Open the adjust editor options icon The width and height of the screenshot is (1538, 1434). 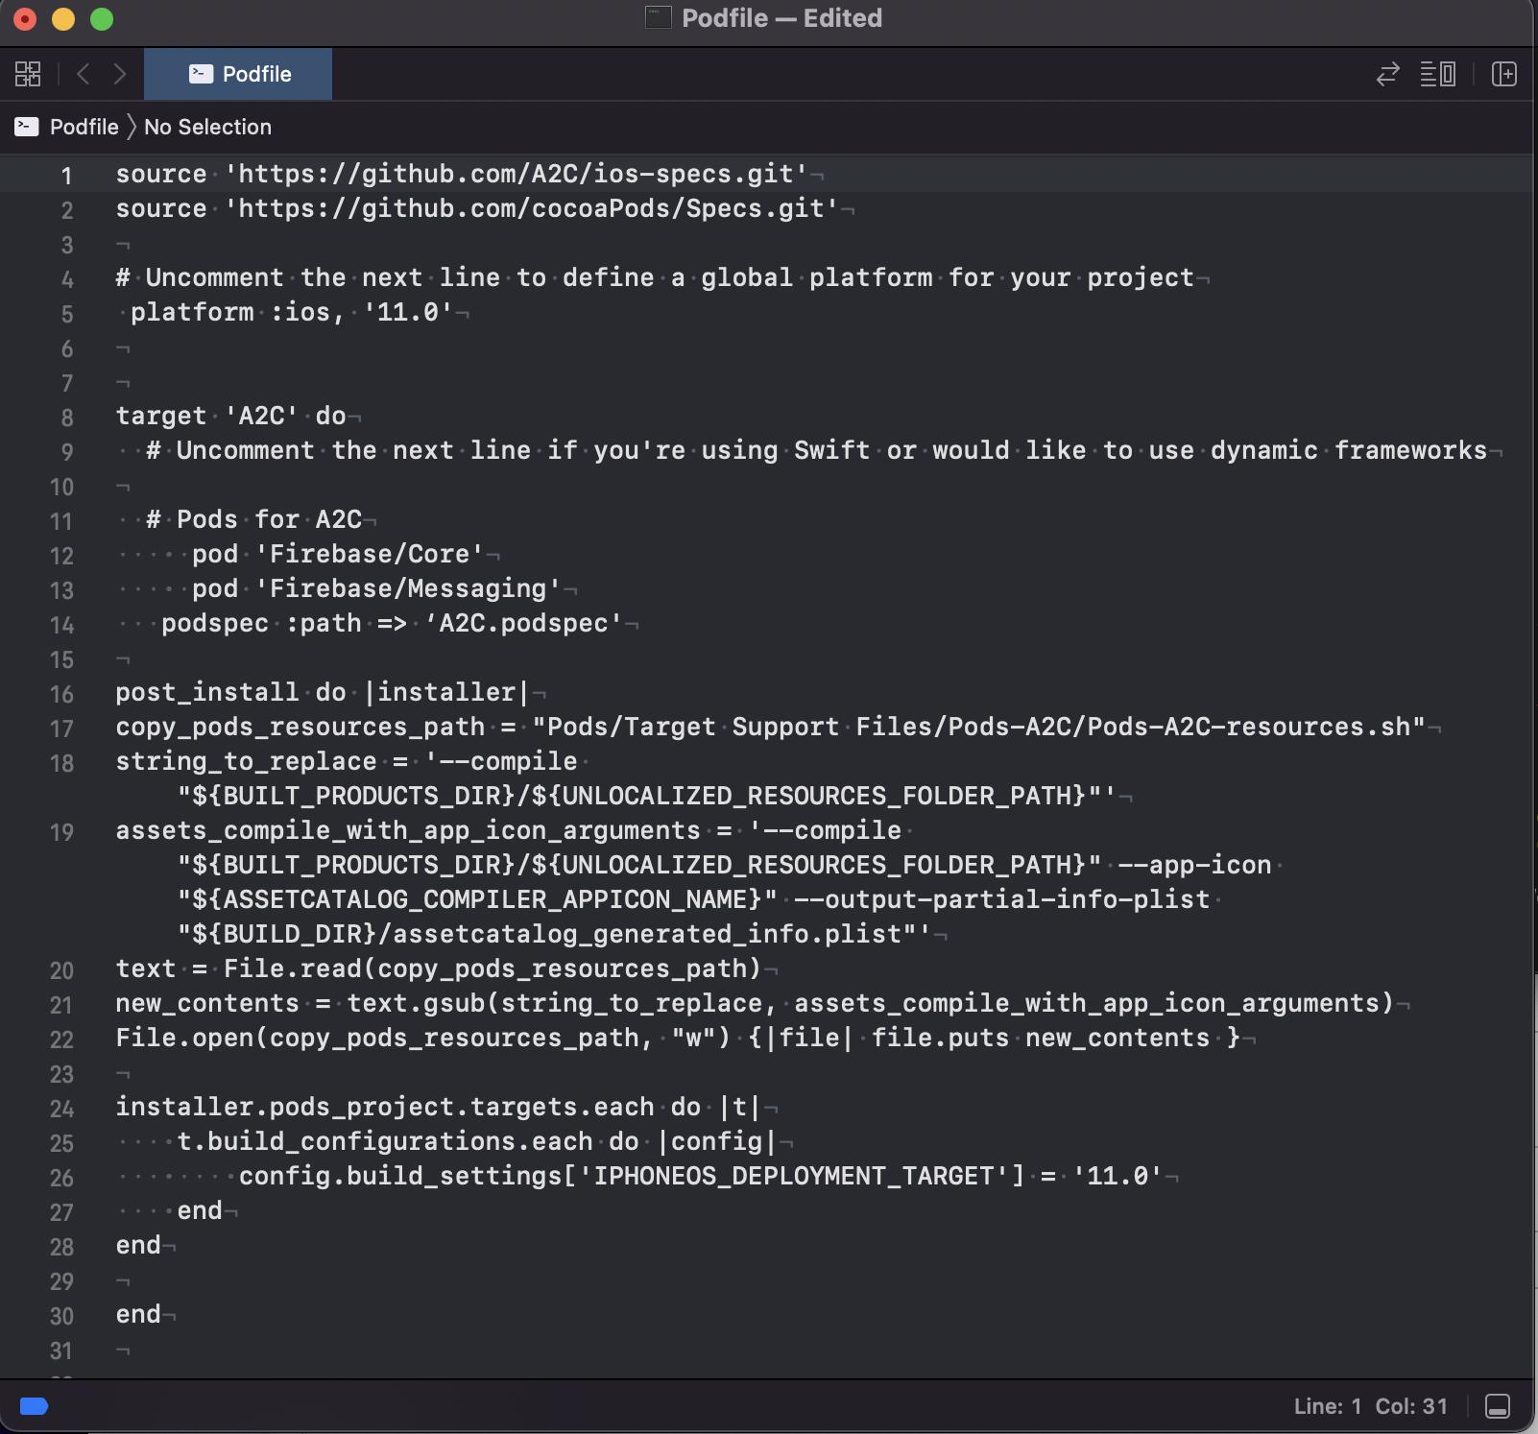pyautogui.click(x=1437, y=74)
